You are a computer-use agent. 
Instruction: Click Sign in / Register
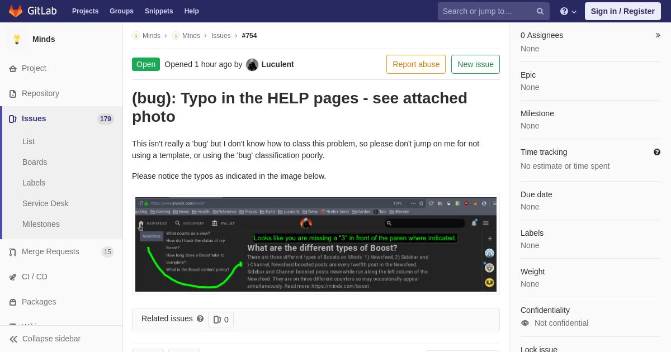623,11
